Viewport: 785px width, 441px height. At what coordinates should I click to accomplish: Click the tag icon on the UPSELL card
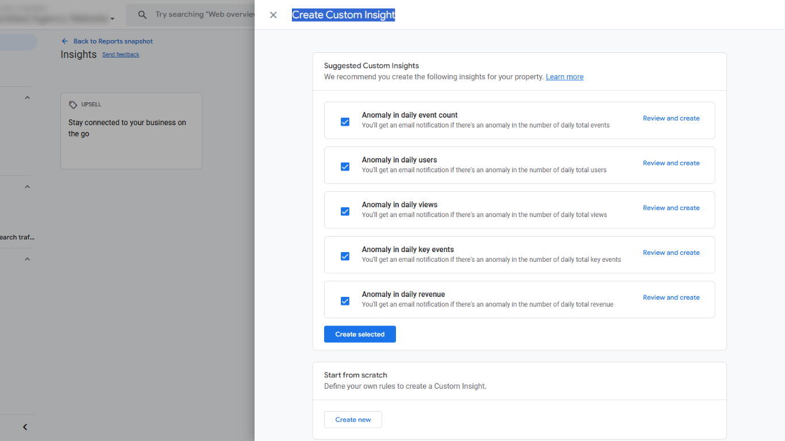coord(73,104)
